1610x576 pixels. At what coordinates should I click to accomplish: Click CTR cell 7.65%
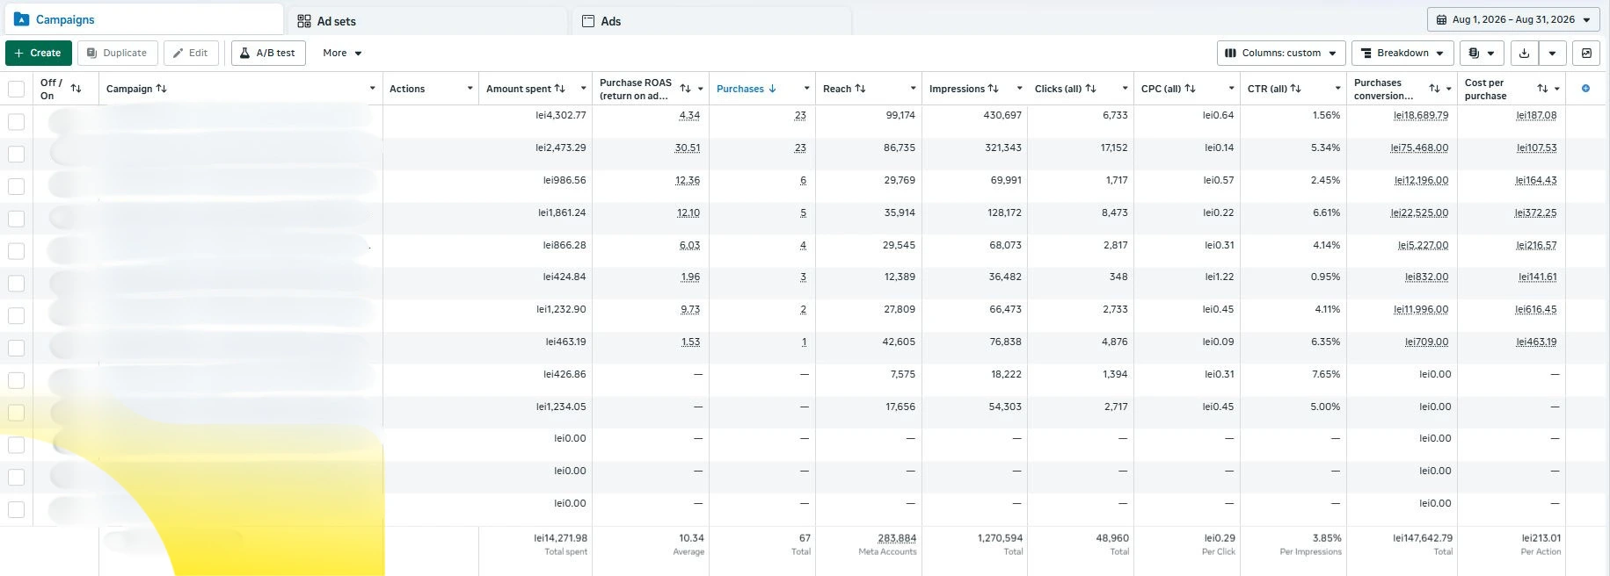point(1326,374)
